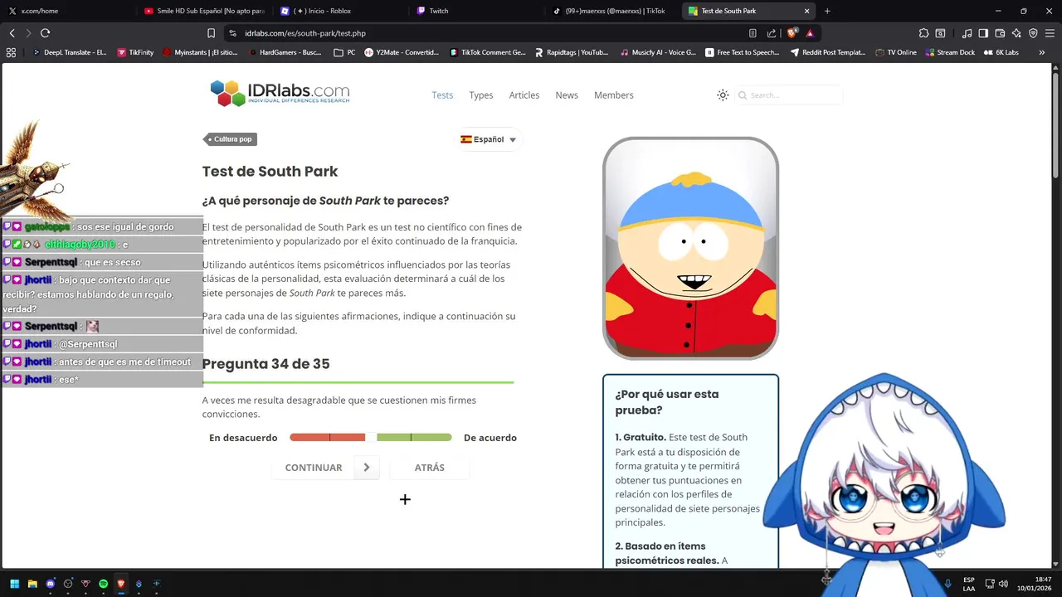Open Spotify from the taskbar
Screen dimensions: 1062x597
click(103, 584)
